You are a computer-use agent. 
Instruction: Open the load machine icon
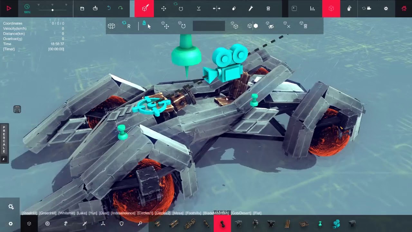pyautogui.click(x=95, y=8)
